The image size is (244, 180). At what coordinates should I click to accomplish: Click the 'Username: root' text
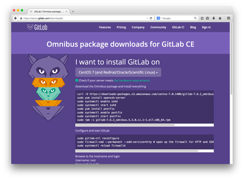pyautogui.click(x=85, y=160)
